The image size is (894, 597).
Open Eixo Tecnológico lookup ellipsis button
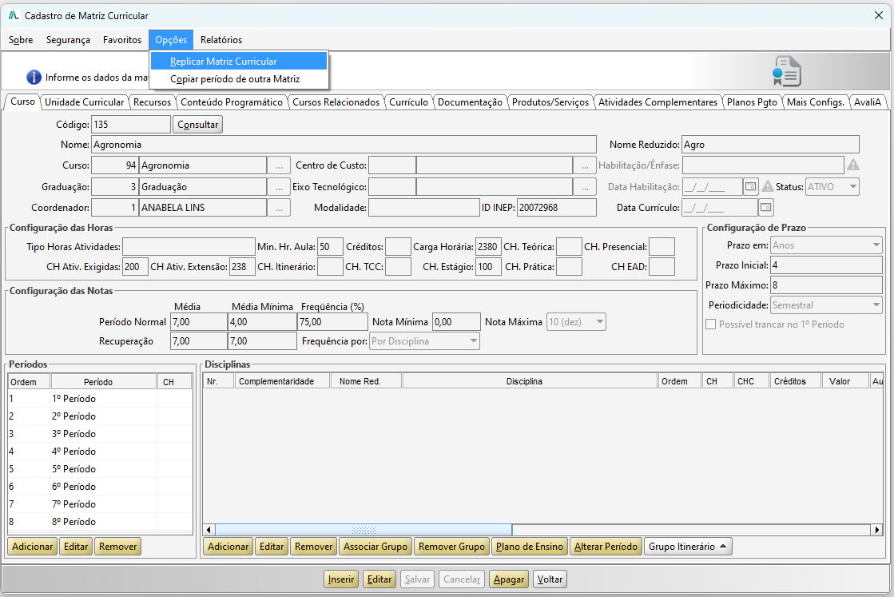(585, 187)
